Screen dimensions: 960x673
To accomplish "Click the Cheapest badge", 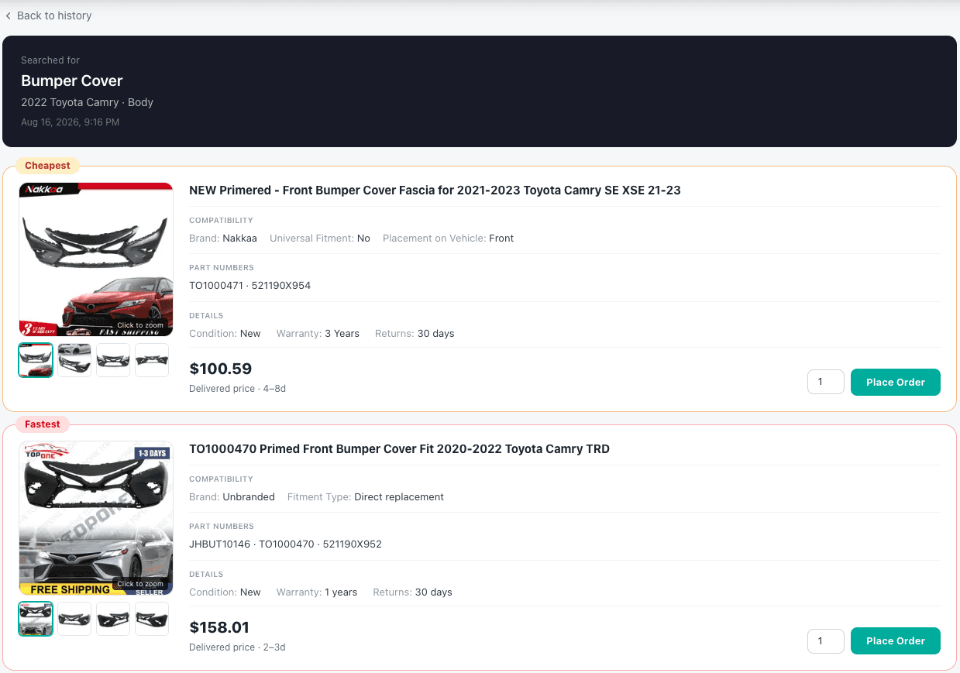I will click(47, 166).
